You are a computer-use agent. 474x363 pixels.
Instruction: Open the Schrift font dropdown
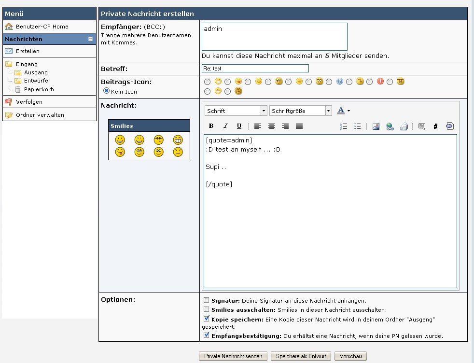click(236, 111)
